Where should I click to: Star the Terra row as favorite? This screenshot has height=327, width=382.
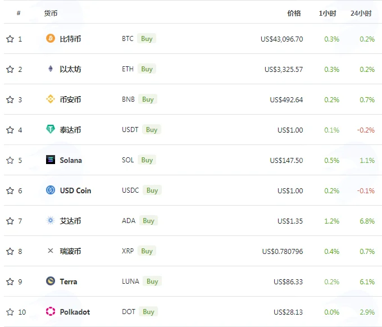click(x=10, y=281)
